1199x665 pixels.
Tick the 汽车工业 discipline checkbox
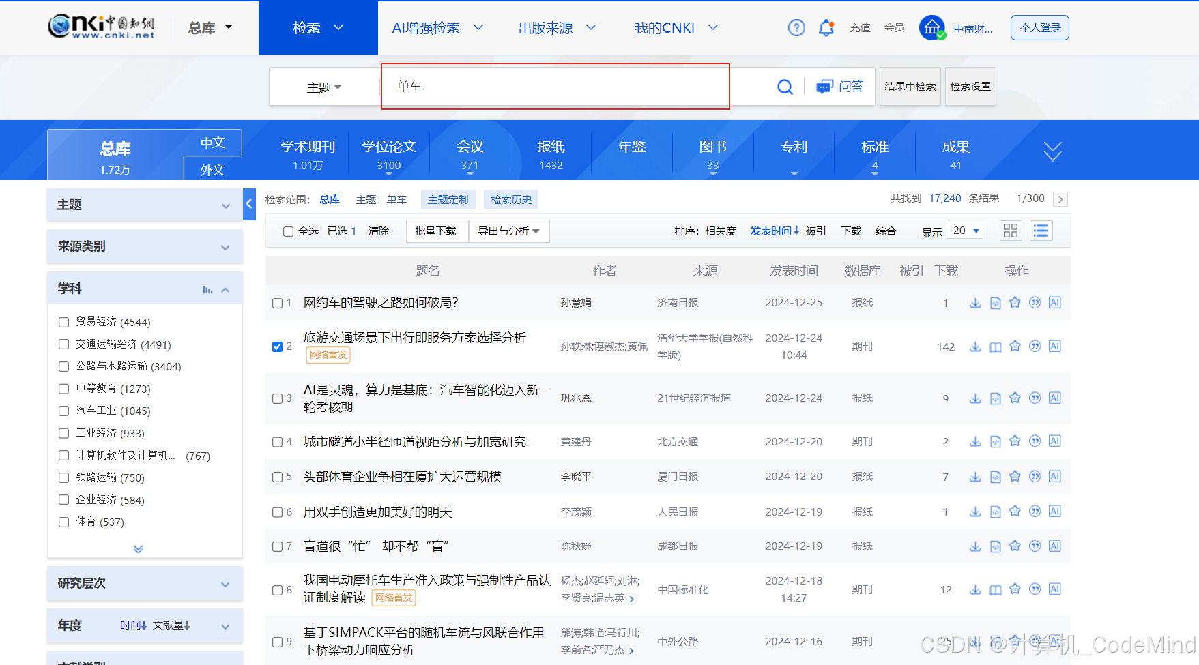(x=63, y=411)
